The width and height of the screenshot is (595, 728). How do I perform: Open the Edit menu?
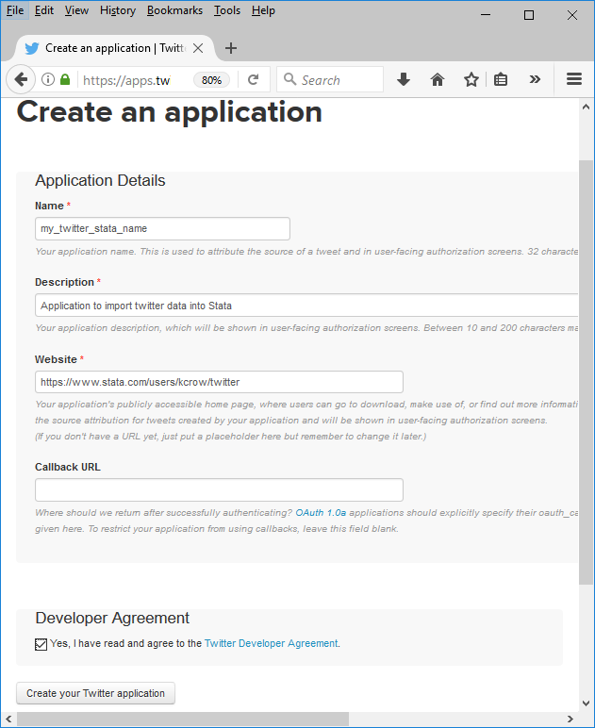click(44, 10)
